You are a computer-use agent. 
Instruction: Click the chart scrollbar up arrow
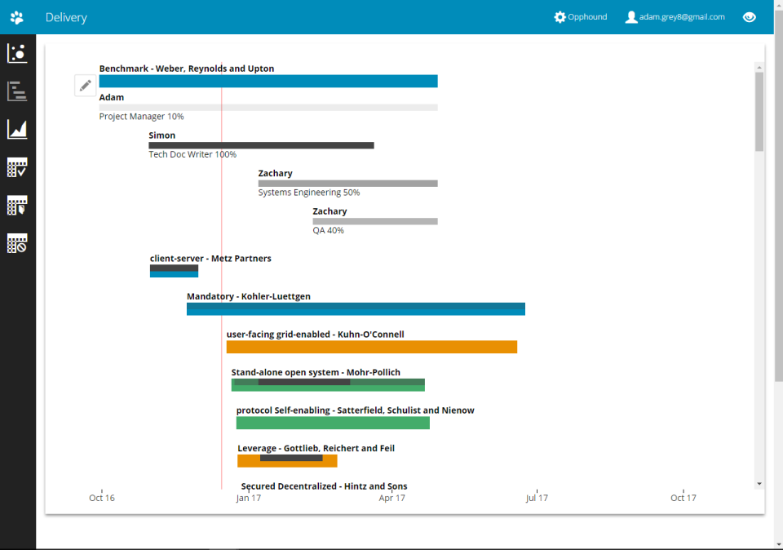point(759,67)
